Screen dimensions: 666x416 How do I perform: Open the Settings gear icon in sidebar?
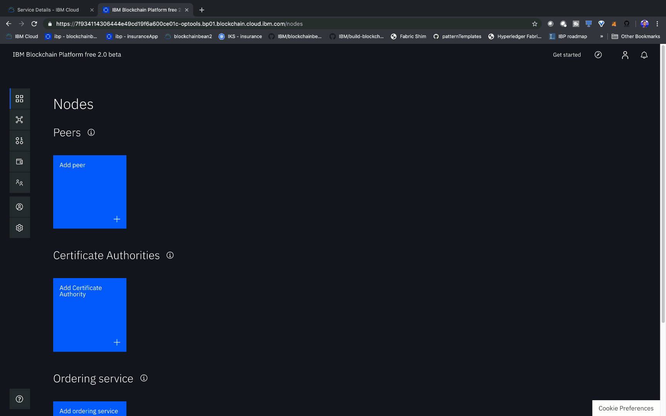[20, 228]
